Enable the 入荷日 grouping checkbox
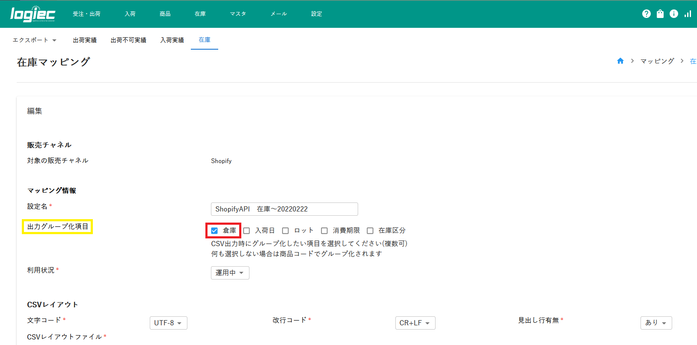This screenshot has width=697, height=345. (246, 231)
